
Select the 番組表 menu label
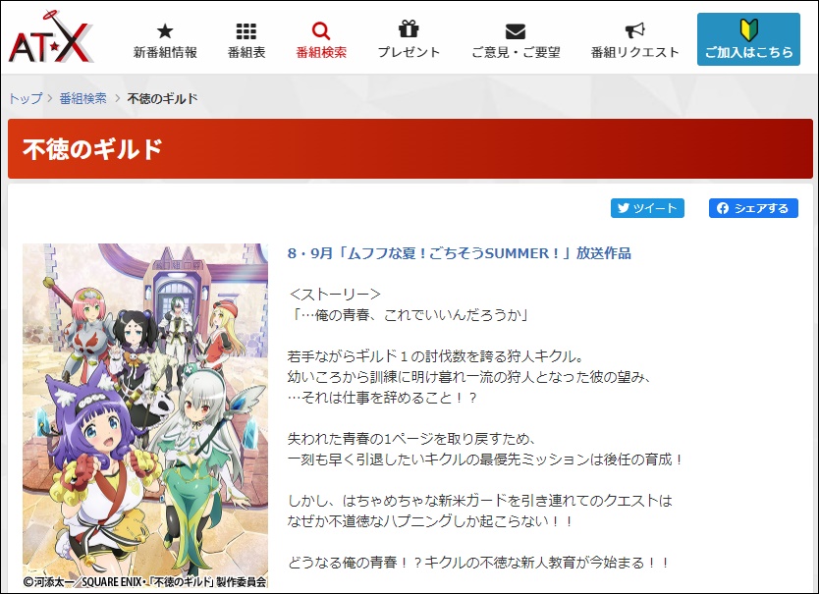tap(246, 52)
